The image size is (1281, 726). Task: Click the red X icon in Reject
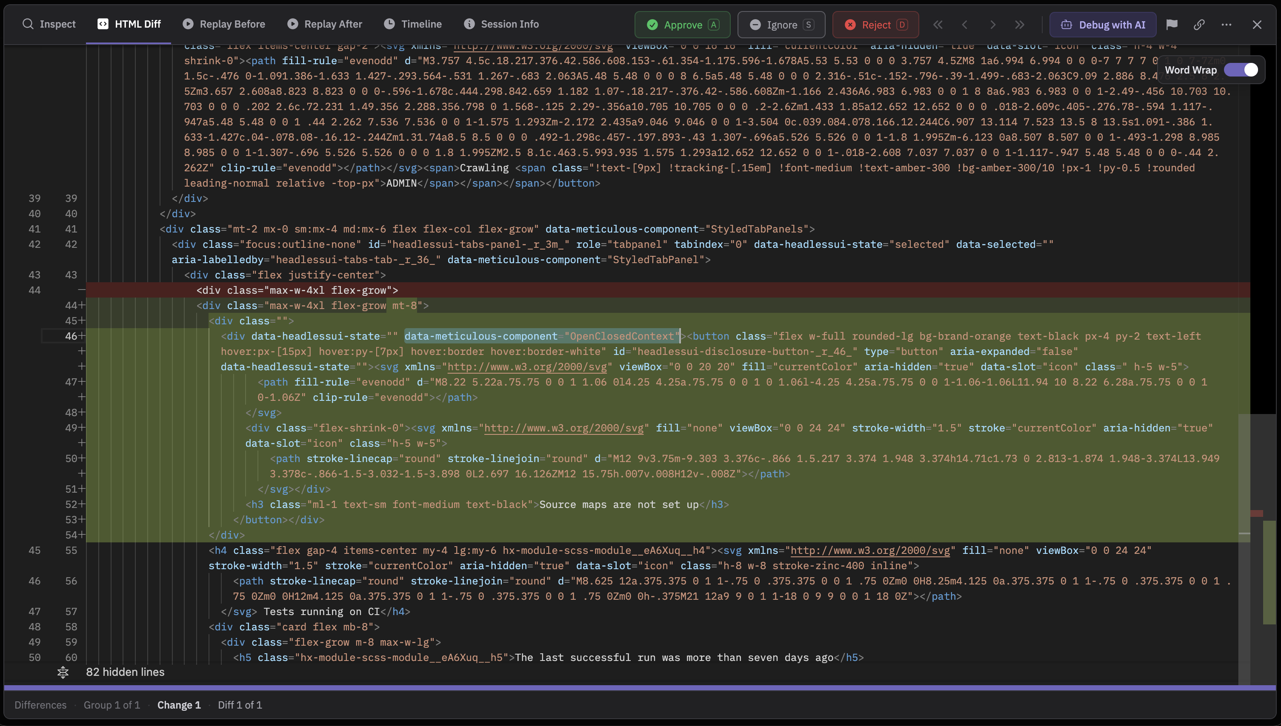click(x=850, y=25)
